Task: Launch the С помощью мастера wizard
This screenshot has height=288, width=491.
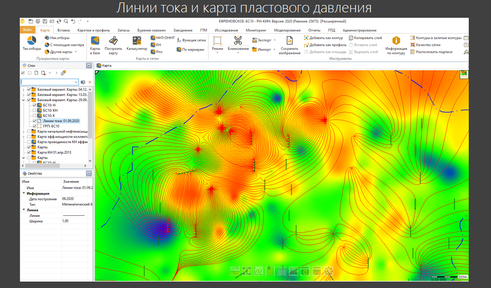Action: coord(64,45)
